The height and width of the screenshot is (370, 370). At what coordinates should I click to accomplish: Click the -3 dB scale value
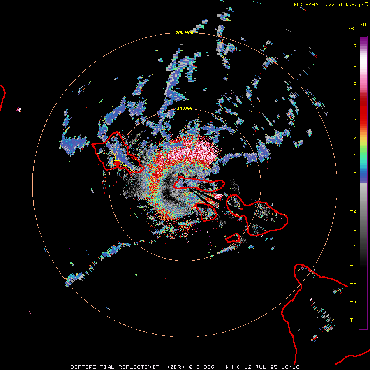(353, 229)
